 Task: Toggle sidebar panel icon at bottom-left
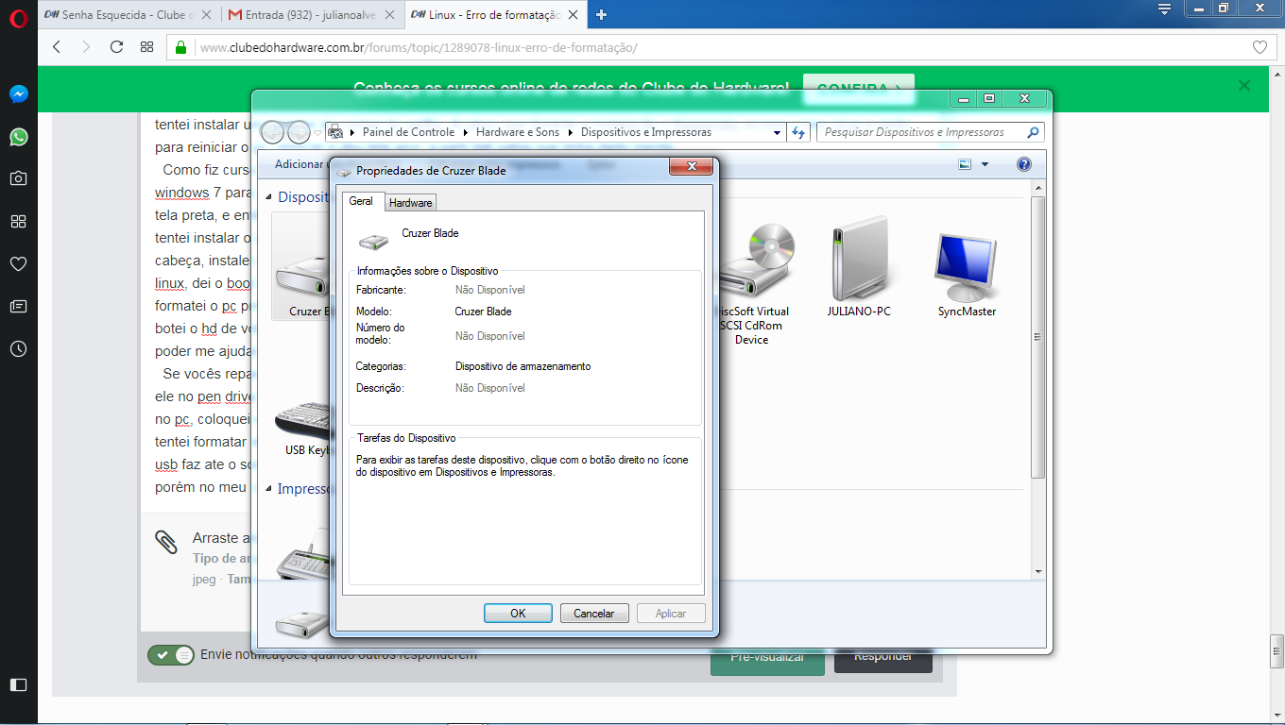pos(18,684)
